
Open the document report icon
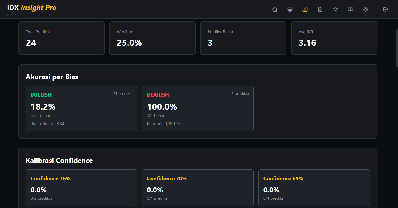click(320, 9)
